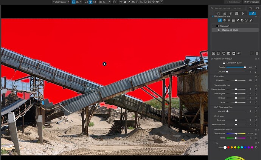
Task: Select the Control Point tool
Action: pos(224,20)
